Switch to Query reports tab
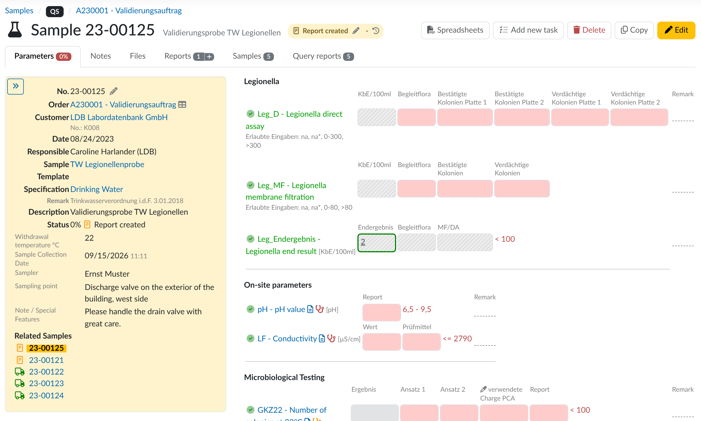 pyautogui.click(x=323, y=56)
